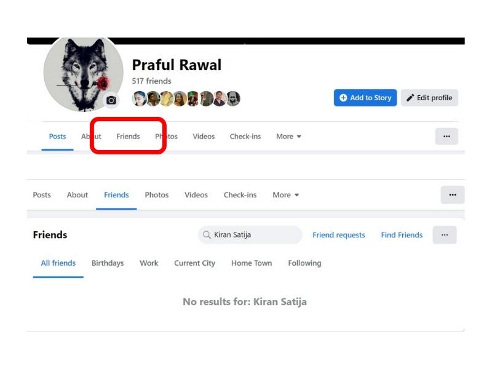The width and height of the screenshot is (492, 369).
Task: Open Friend requests link
Action: pos(339,235)
